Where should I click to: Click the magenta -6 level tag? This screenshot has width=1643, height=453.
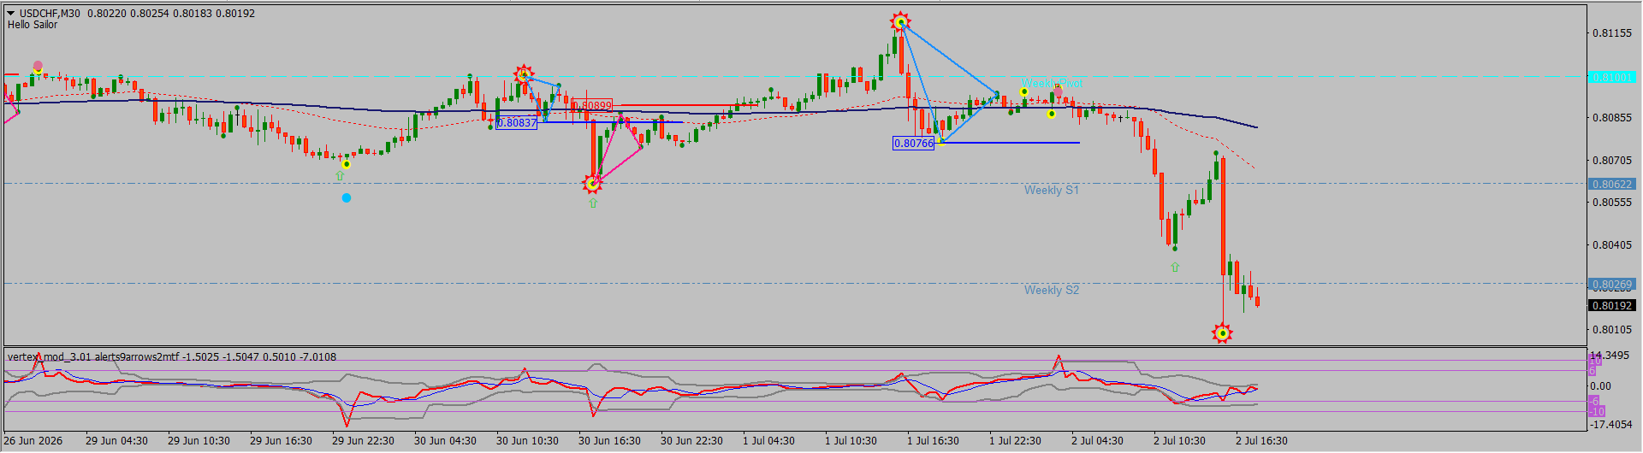[x=1594, y=400]
